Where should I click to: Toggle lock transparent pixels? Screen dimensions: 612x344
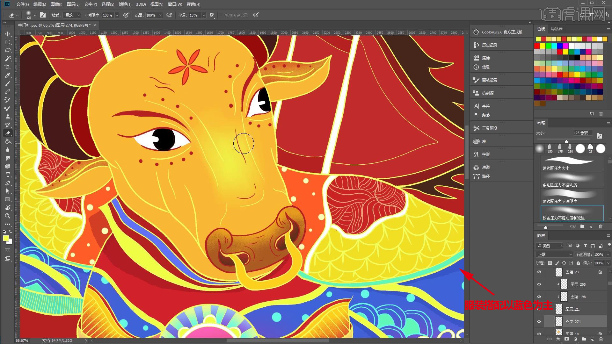pyautogui.click(x=550, y=263)
